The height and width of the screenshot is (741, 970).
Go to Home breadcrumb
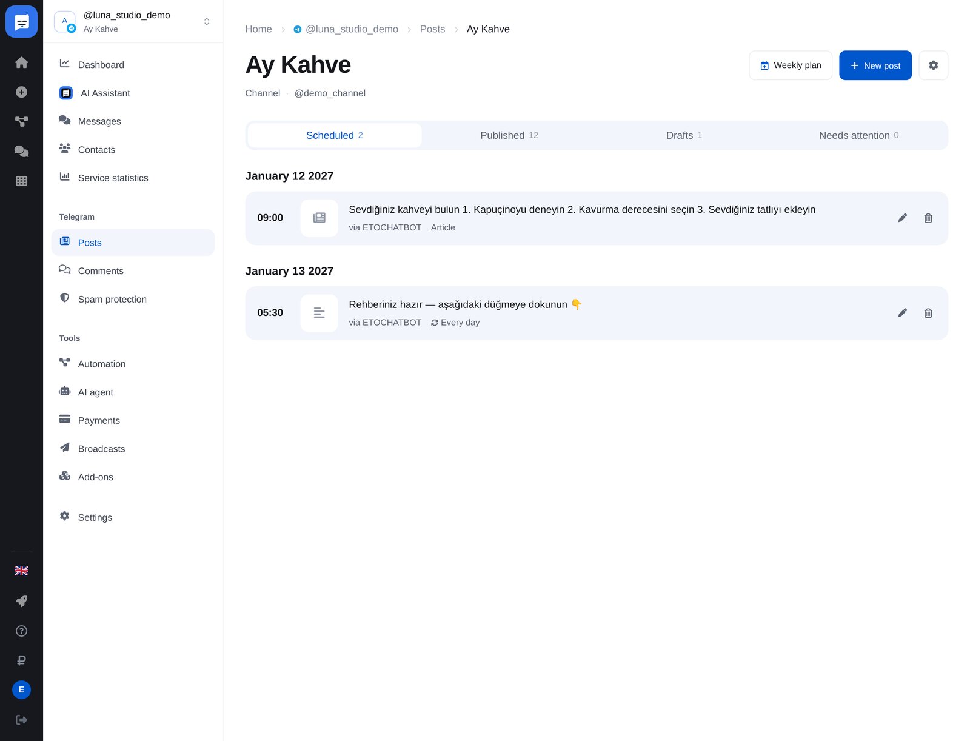pos(258,29)
